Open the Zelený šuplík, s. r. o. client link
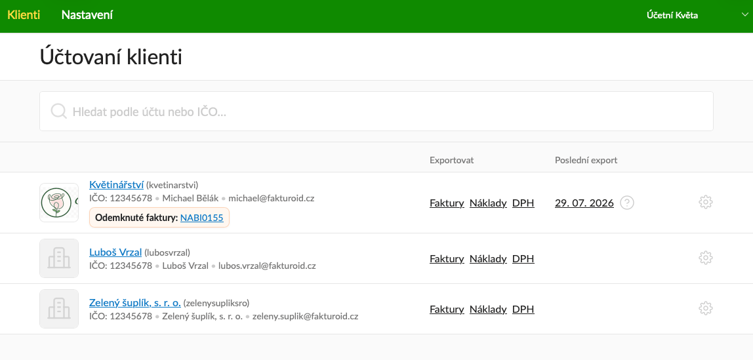 click(x=135, y=303)
